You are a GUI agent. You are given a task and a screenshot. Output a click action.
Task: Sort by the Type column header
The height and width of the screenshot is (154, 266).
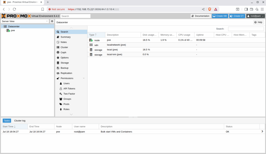point(96,35)
